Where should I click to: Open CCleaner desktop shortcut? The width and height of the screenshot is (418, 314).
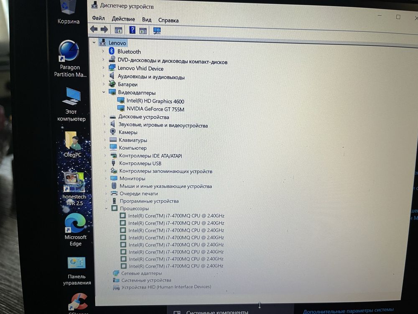78,303
